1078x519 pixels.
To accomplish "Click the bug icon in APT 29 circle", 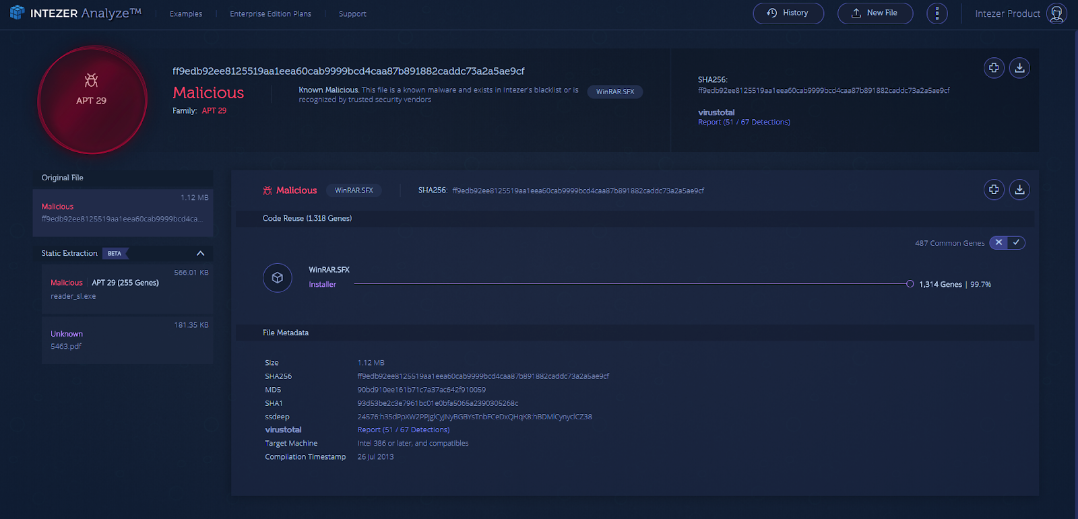I will [91, 81].
